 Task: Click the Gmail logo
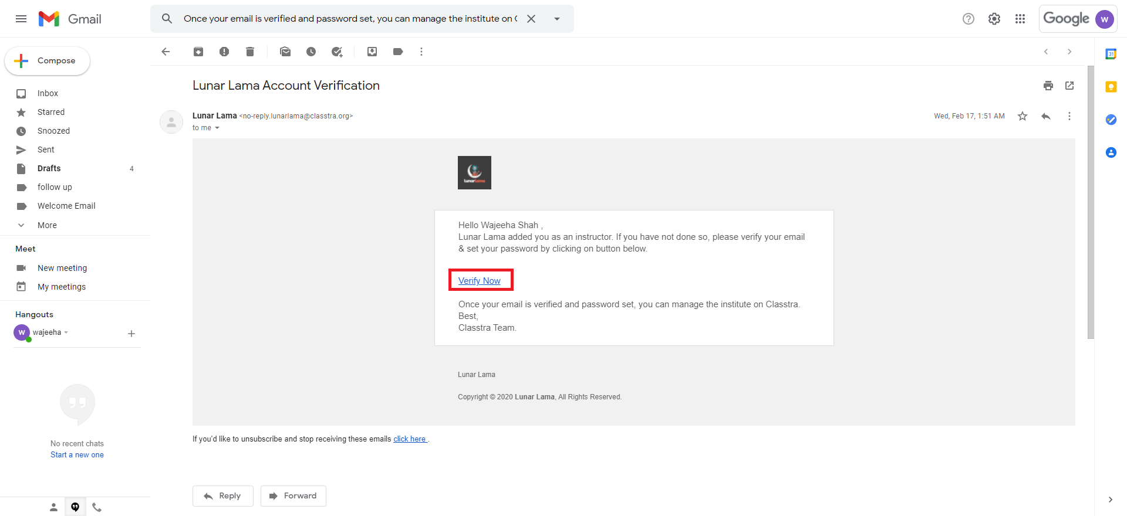70,19
